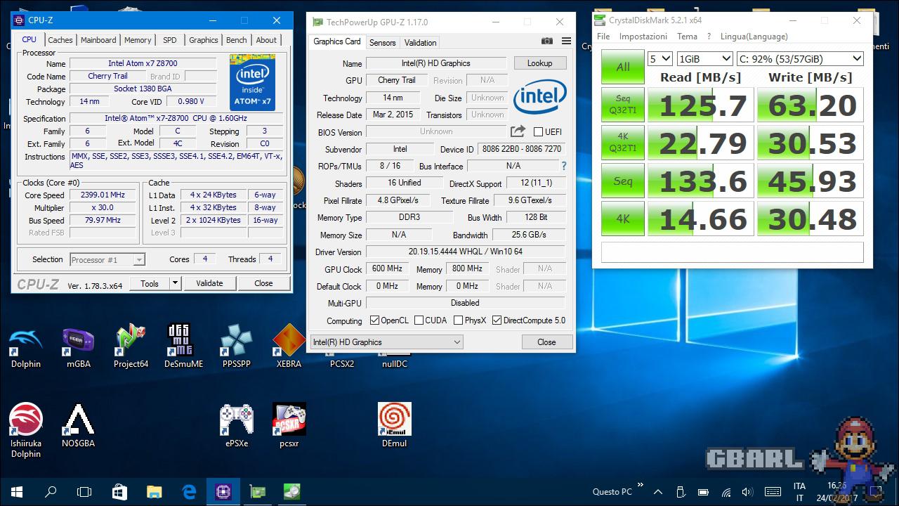Toggle the OpenCL checkbox
The width and height of the screenshot is (899, 506).
tap(375, 320)
